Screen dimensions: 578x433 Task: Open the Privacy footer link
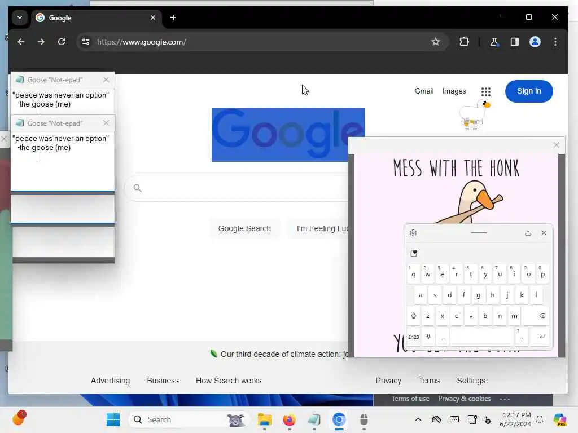pyautogui.click(x=388, y=381)
